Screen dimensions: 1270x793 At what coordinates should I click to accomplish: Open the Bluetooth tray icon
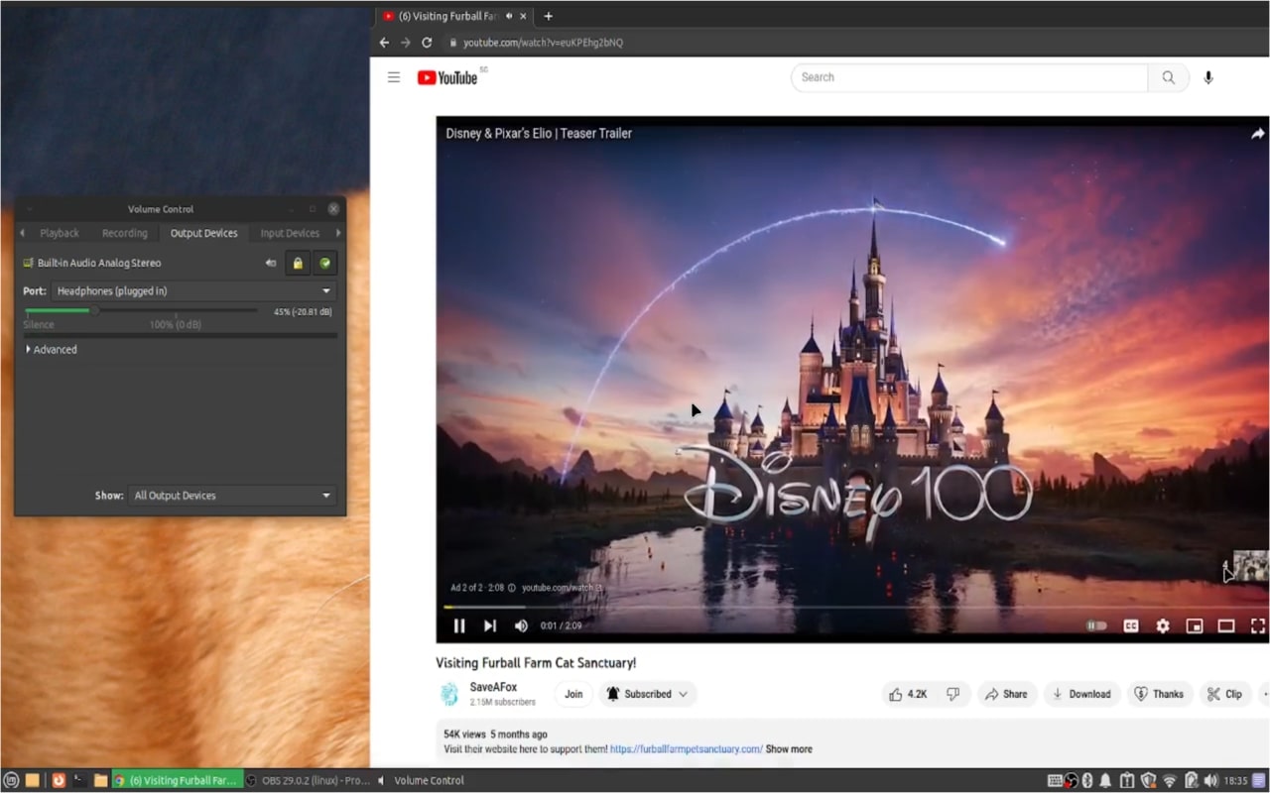[1086, 780]
